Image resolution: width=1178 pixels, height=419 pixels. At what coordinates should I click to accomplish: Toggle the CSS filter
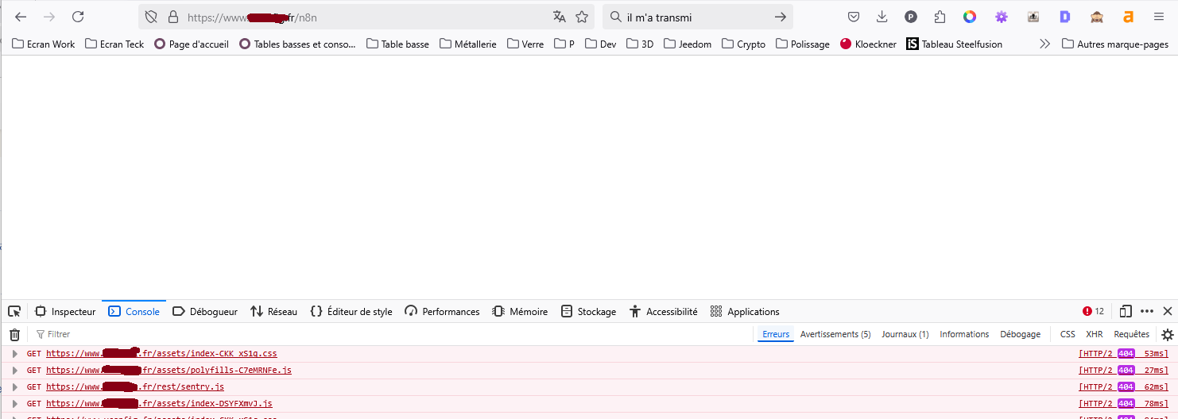(1068, 335)
